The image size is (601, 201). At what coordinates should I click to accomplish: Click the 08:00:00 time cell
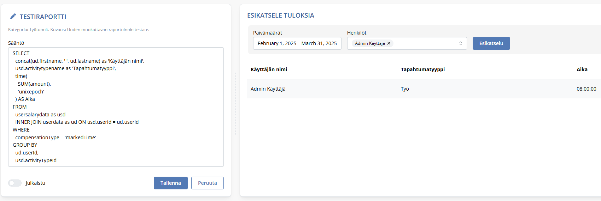(x=587, y=89)
